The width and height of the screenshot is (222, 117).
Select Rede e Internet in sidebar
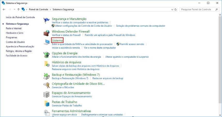tap(14, 28)
